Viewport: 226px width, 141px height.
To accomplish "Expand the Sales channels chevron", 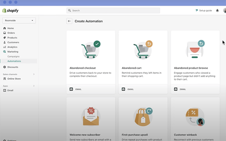I will pos(34,74).
